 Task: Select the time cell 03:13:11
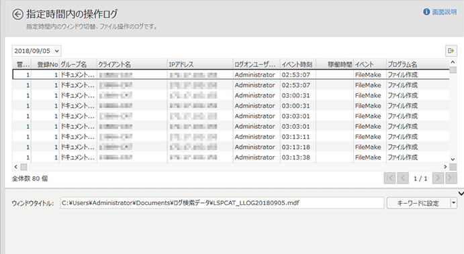(x=297, y=137)
